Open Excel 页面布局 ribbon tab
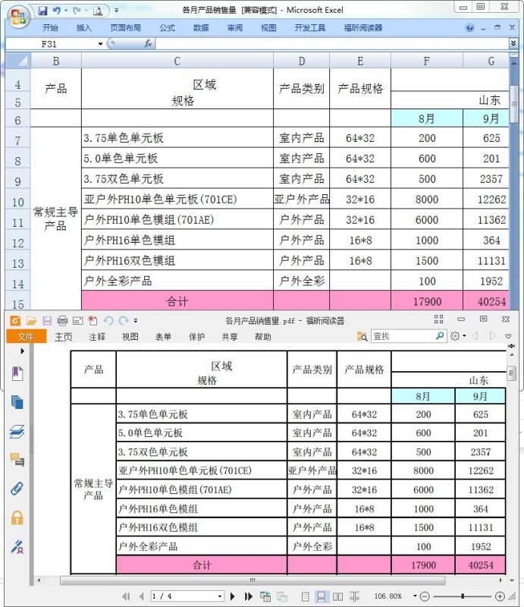 pos(125,28)
